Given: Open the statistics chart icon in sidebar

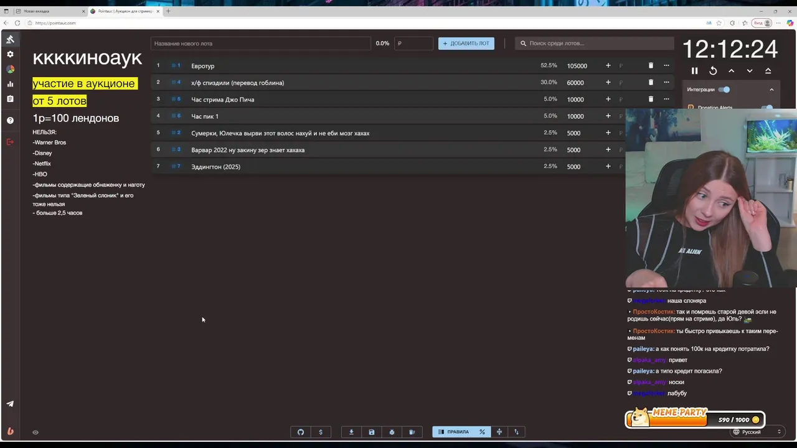Looking at the screenshot, I should 10,84.
